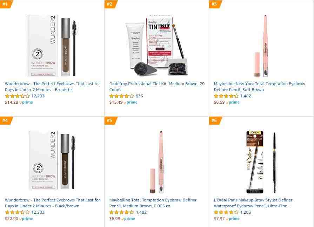Open Maybelline Medium Brown 0.005 oz link
Screen dimensions: 314x227
(x=153, y=203)
